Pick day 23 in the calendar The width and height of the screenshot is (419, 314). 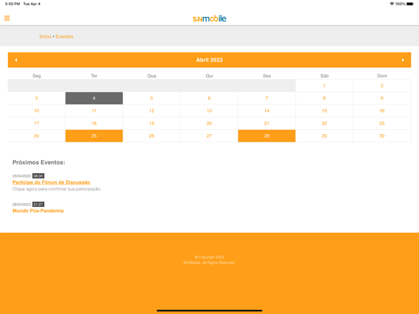click(382, 123)
